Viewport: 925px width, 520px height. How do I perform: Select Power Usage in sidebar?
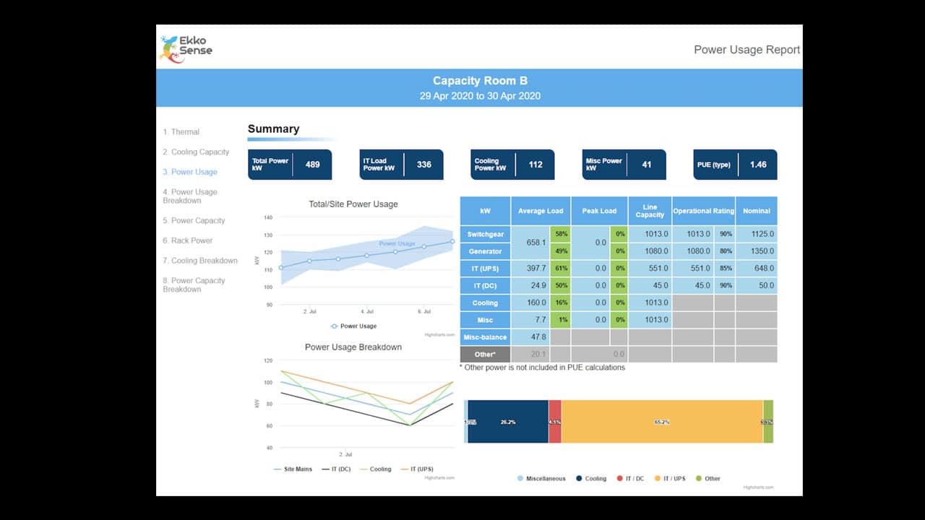[190, 172]
